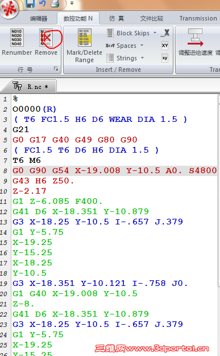The height and width of the screenshot is (356, 220).
Task: Click line 13 'G3 X-18.25 Y-10.5 I-.657 J.379'
Action: click(x=98, y=222)
